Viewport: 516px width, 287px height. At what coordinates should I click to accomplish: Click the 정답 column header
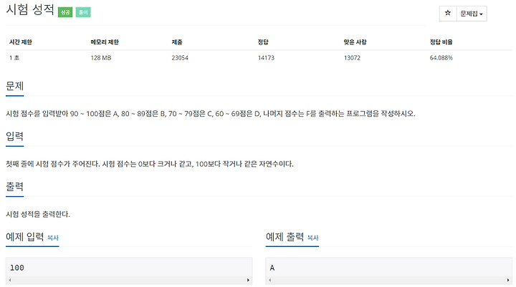pos(263,42)
